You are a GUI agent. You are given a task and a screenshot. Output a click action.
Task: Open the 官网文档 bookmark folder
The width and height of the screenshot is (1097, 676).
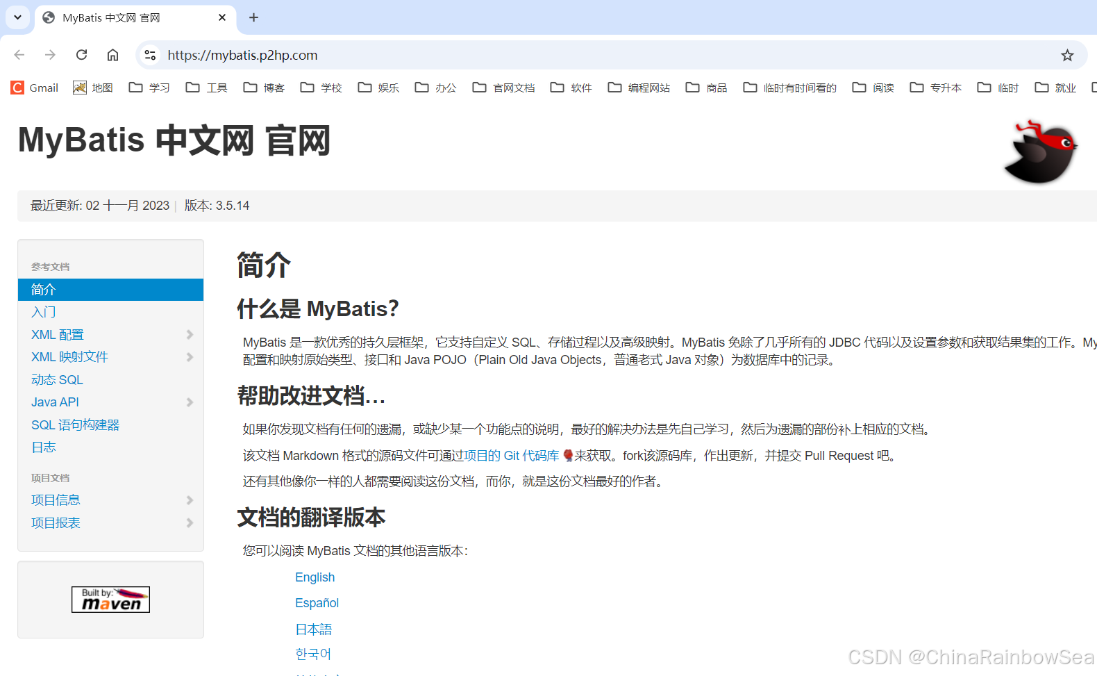pyautogui.click(x=504, y=88)
